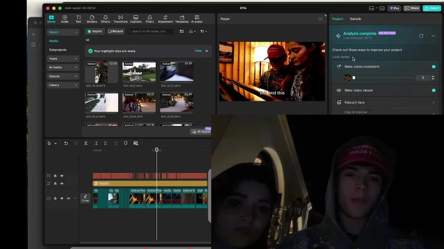View the ready highlight clips

[x=198, y=51]
